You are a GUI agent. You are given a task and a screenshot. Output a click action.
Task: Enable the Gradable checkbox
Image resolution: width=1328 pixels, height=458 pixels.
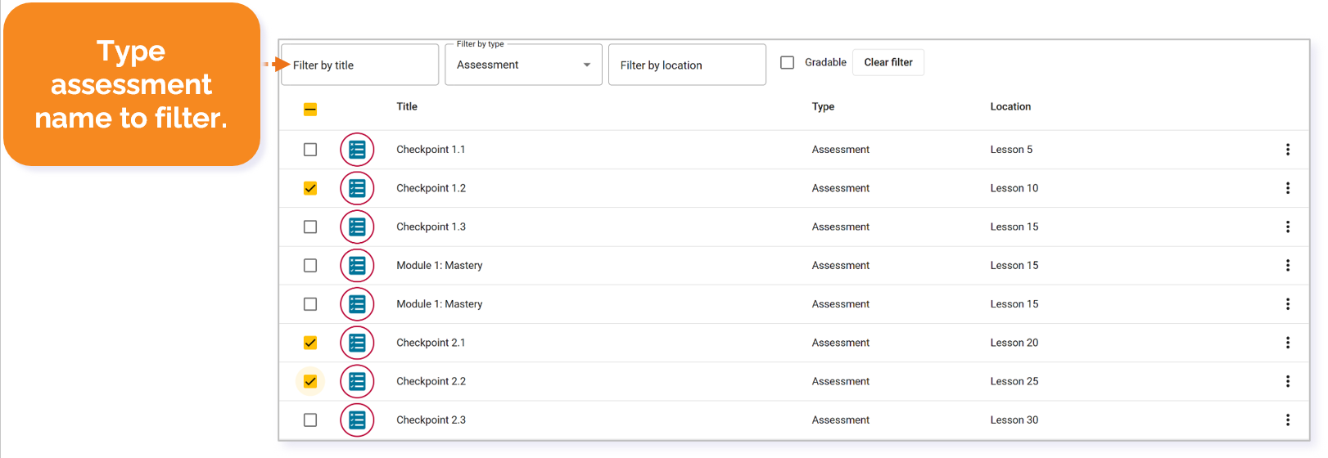point(787,62)
